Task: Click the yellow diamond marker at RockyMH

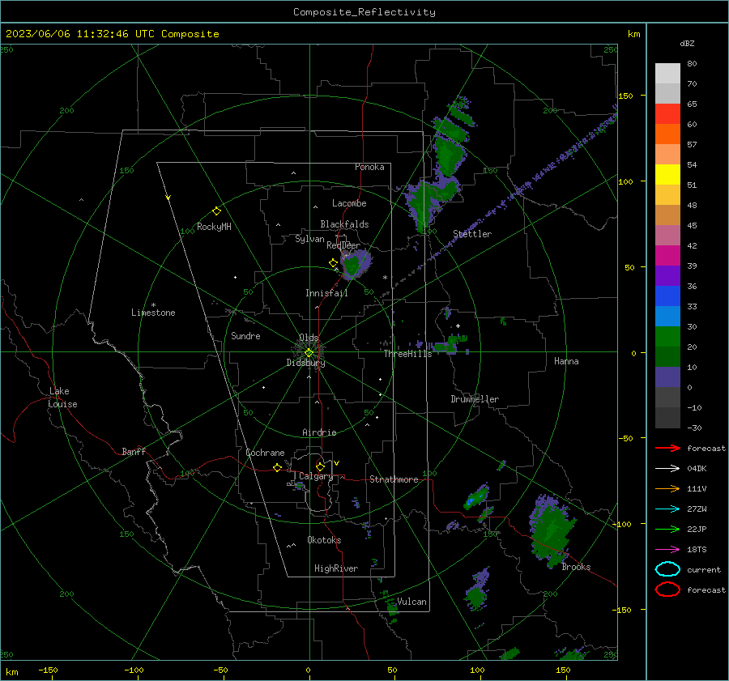Action: pyautogui.click(x=216, y=211)
